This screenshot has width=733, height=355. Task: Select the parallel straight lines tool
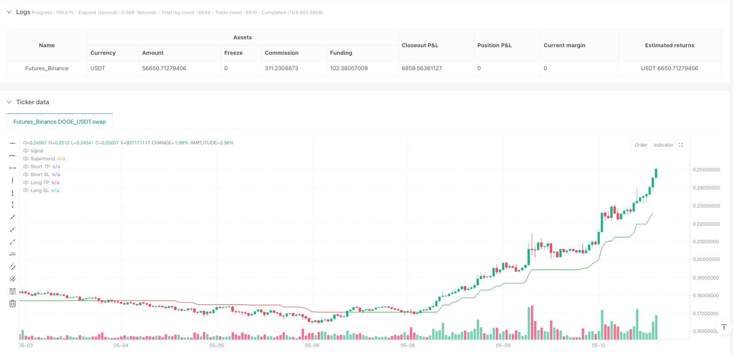click(x=12, y=279)
